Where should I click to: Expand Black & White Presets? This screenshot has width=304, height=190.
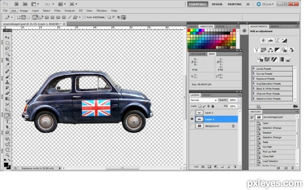[254, 88]
